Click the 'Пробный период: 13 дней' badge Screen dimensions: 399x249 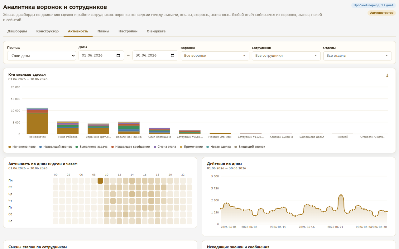[373, 5]
